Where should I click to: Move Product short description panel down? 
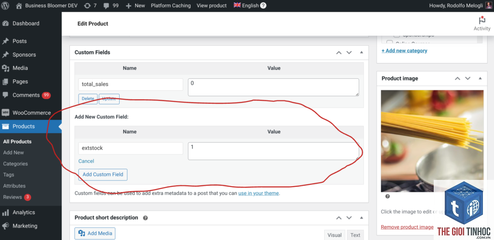[x=349, y=218]
